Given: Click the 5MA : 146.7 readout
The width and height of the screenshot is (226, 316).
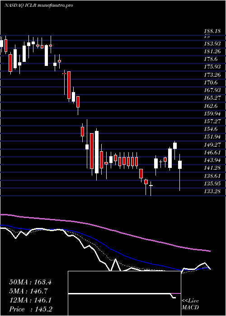Looking at the screenshot, I should (x=28, y=291).
